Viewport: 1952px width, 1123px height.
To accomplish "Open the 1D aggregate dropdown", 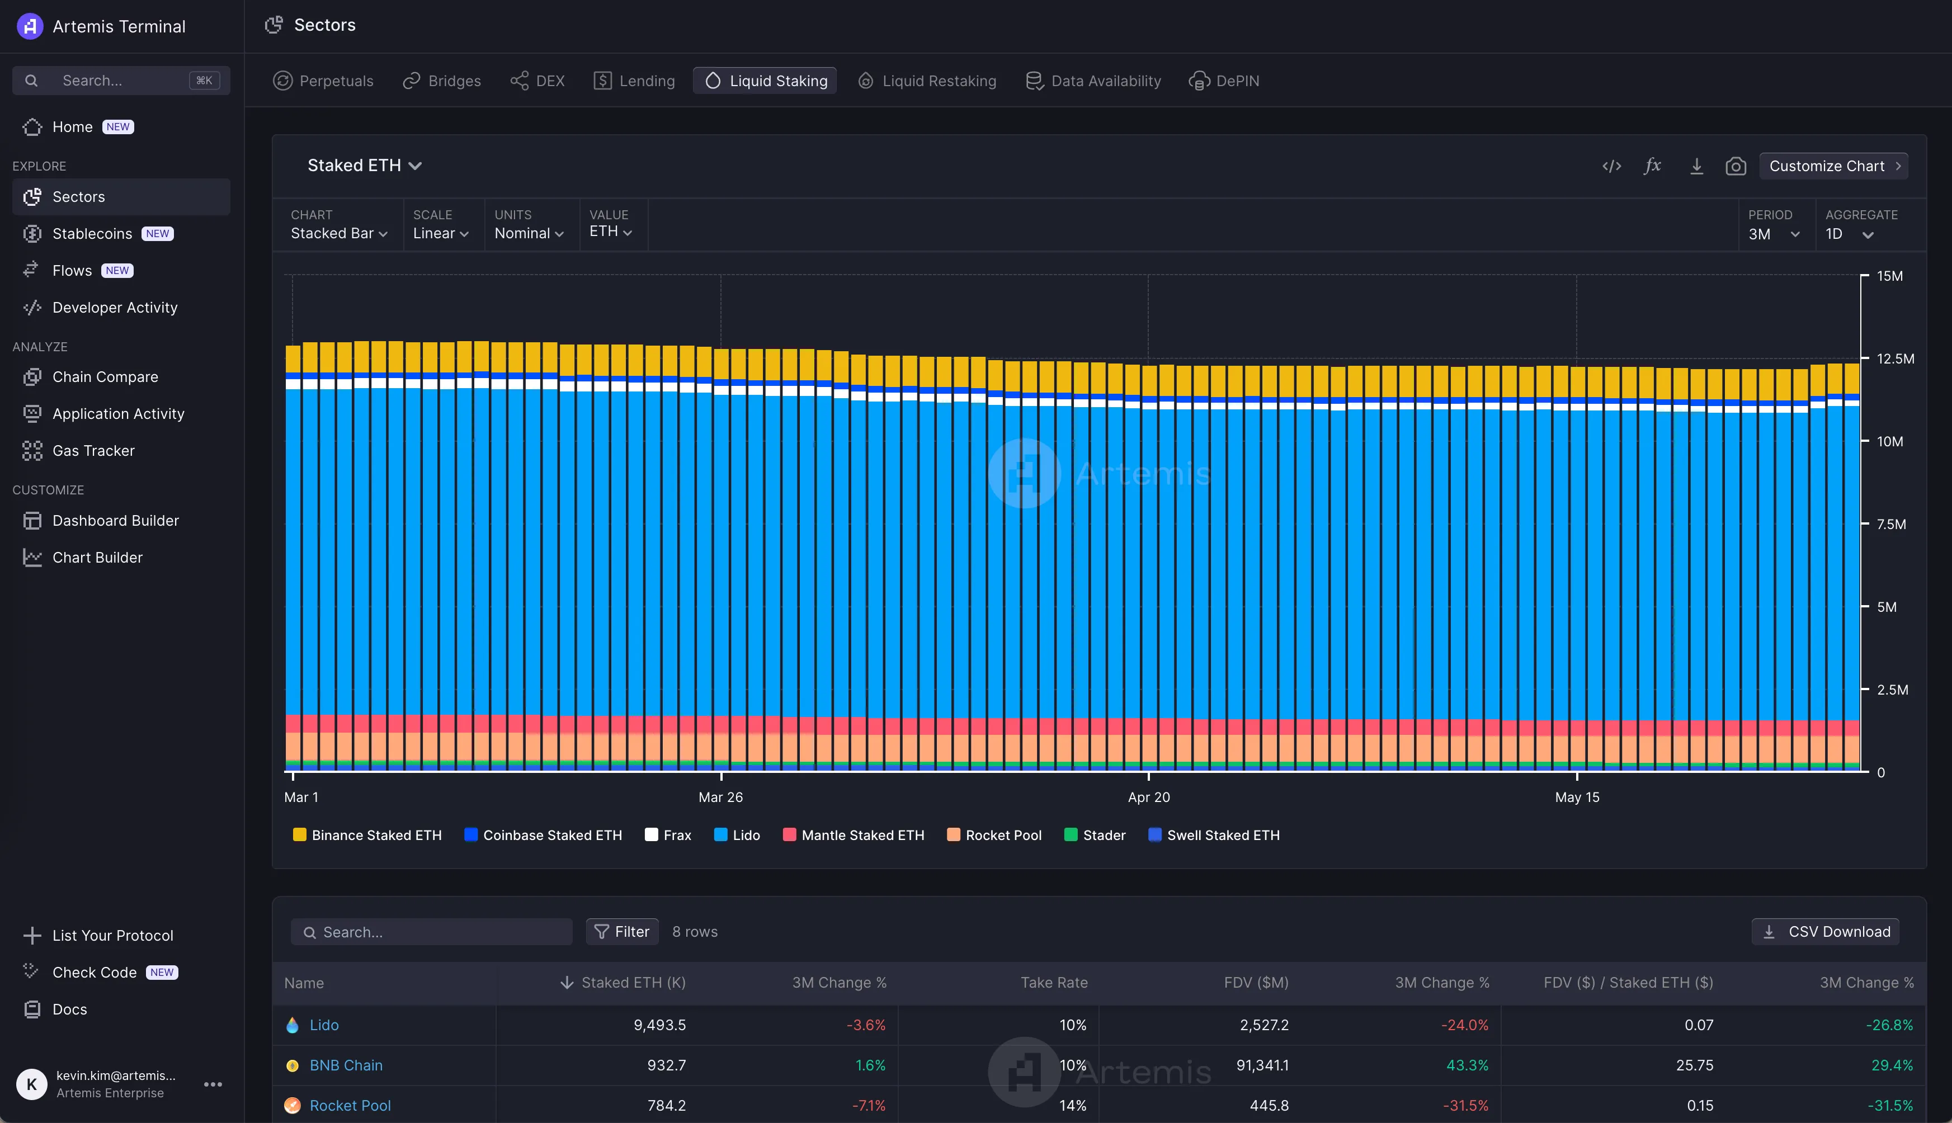I will coord(1850,234).
